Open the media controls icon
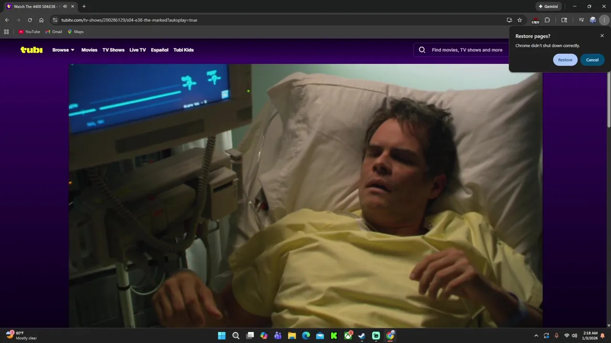This screenshot has height=343, width=611. (581, 20)
